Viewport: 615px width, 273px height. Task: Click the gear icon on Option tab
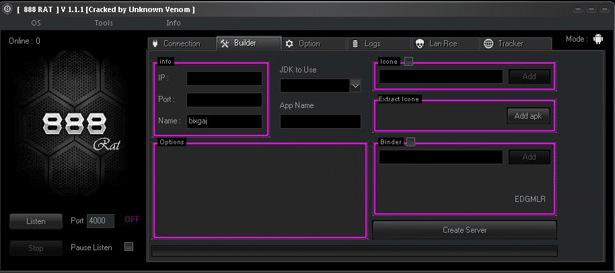pyautogui.click(x=289, y=44)
